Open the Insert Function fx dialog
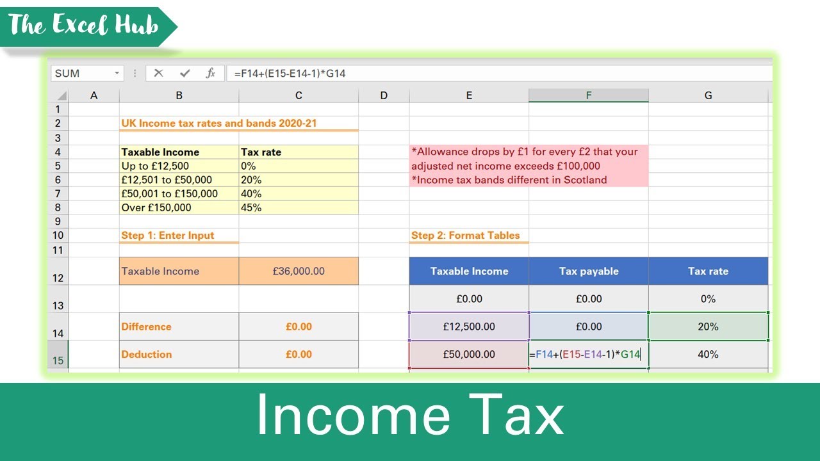 210,73
